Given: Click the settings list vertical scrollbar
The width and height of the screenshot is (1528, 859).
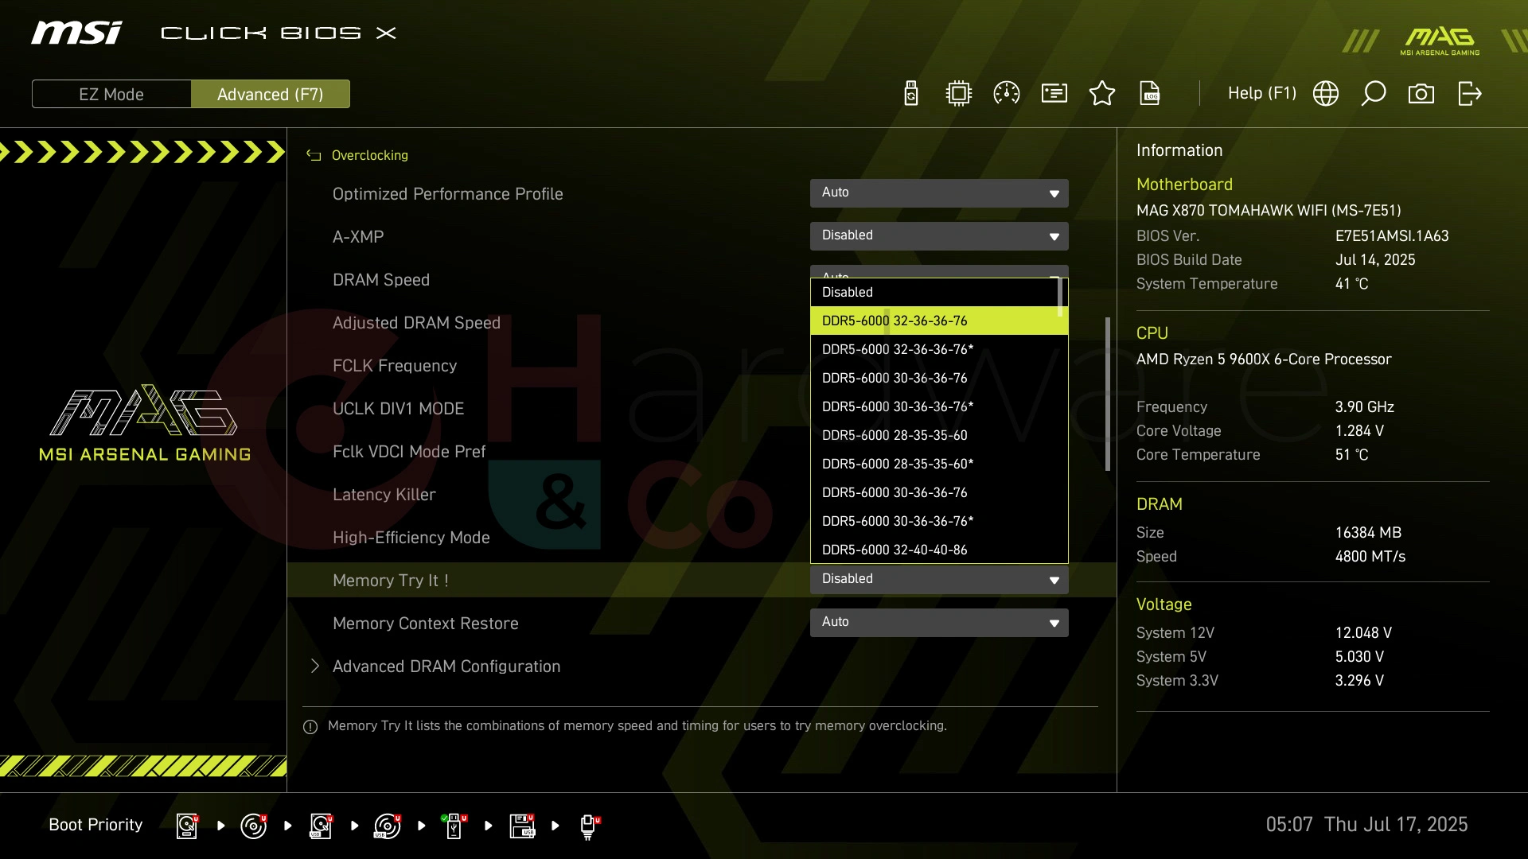Looking at the screenshot, I should [1107, 394].
